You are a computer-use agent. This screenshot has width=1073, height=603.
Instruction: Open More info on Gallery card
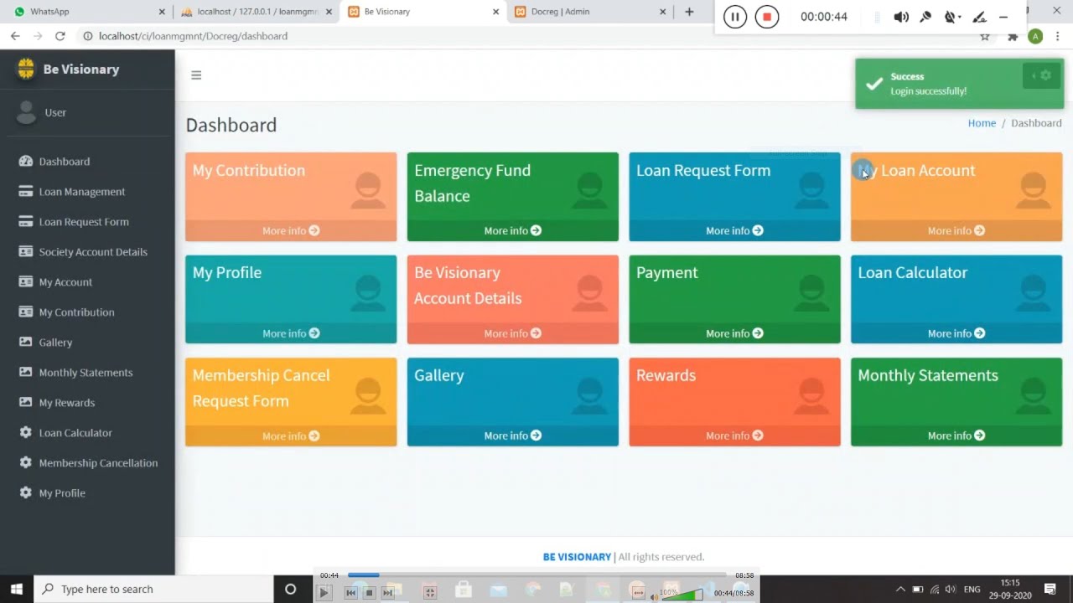(512, 435)
